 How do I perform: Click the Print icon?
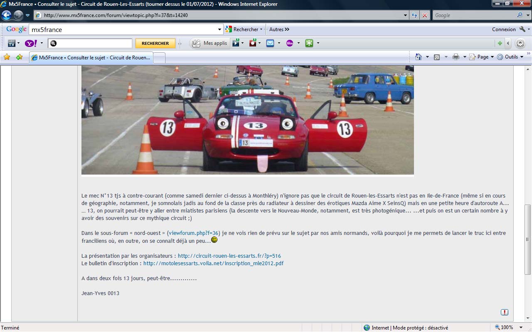click(456, 57)
